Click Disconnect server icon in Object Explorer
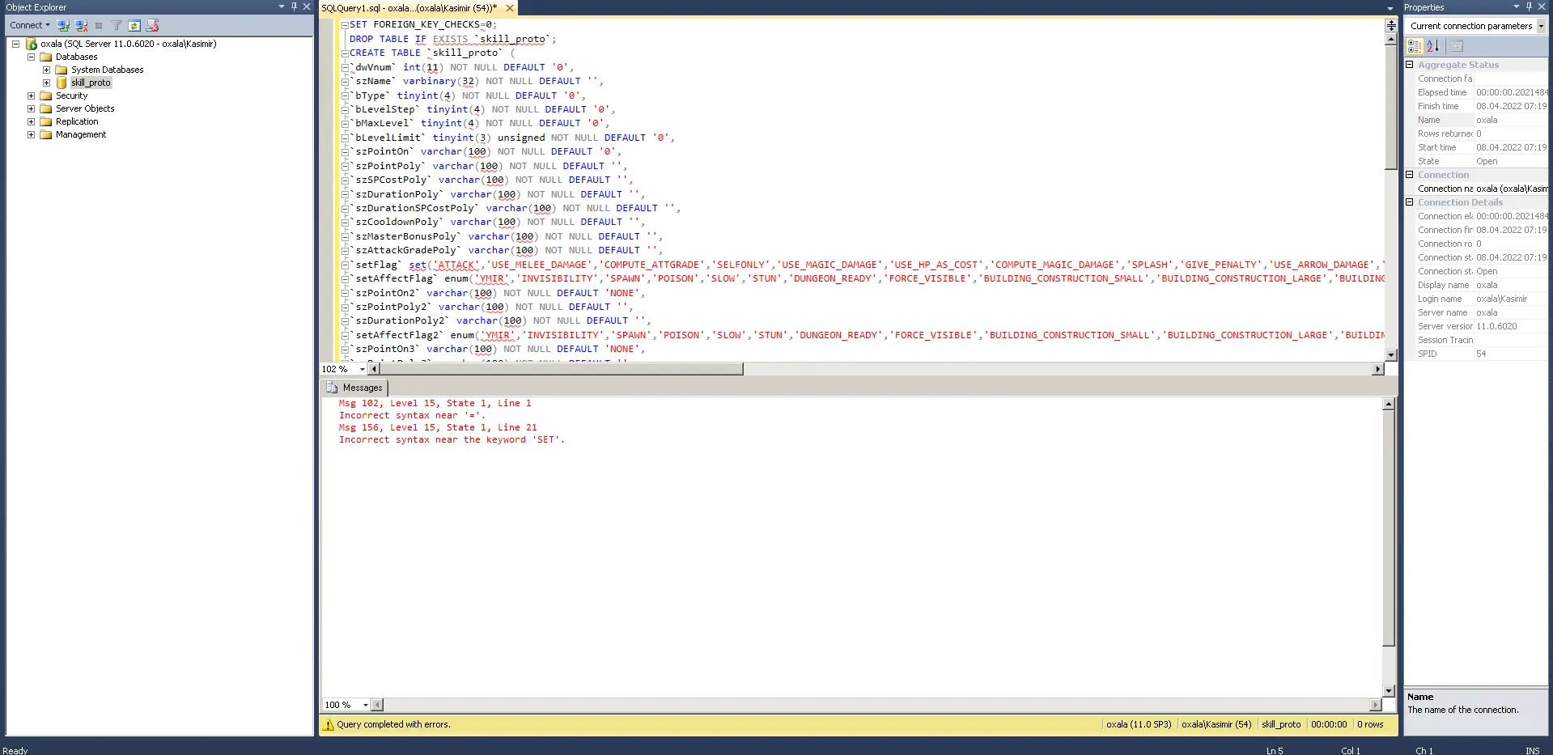Image resolution: width=1553 pixels, height=755 pixels. click(81, 25)
